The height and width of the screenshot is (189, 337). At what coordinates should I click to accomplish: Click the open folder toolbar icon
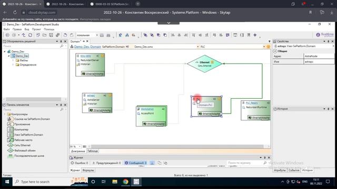(44, 35)
